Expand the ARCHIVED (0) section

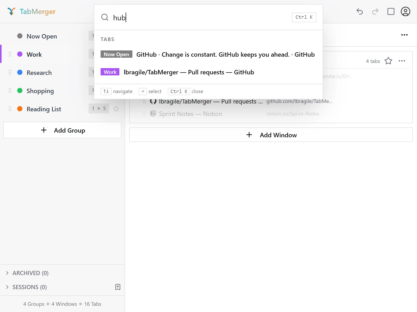click(27, 273)
